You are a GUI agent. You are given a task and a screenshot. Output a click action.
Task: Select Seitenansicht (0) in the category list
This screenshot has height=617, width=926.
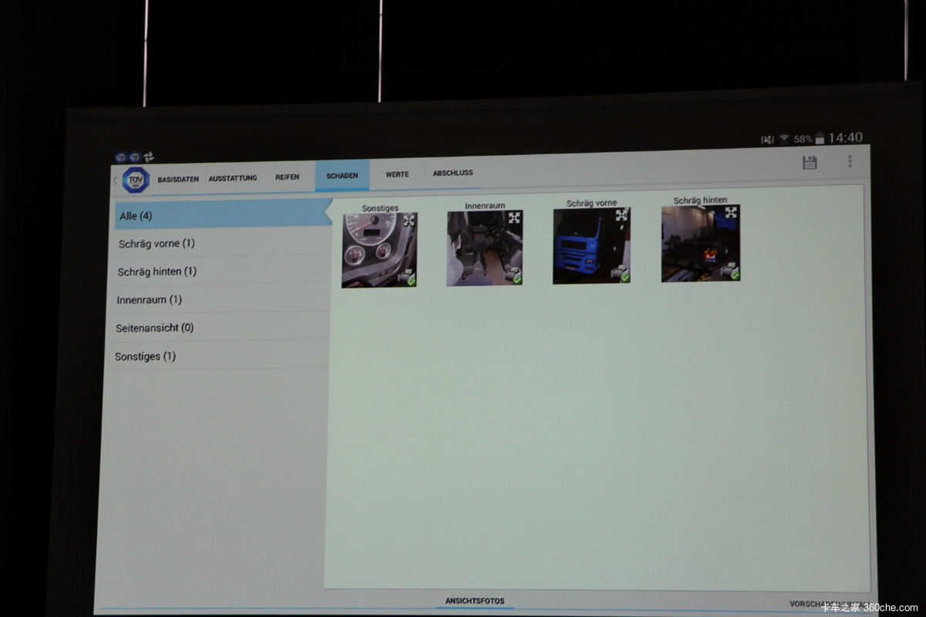[x=154, y=328]
